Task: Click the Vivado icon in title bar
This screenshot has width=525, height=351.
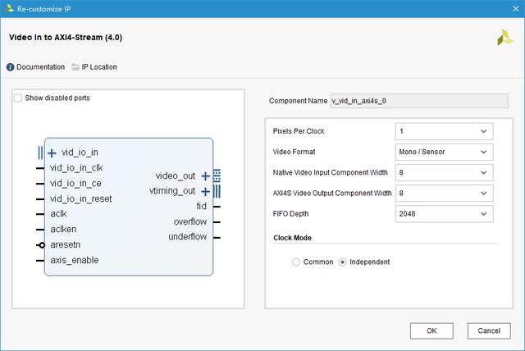Action: 9,8
